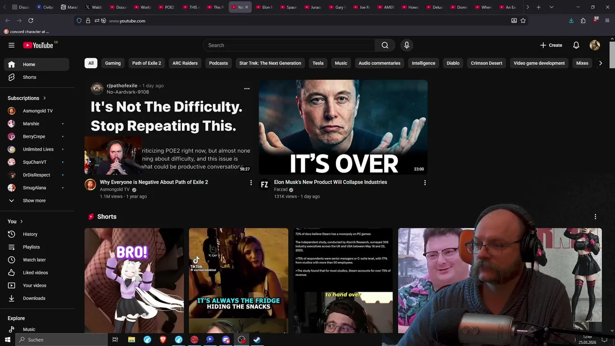Open DrDisRespect subscription
Viewport: 615px width, 346px height.
point(37,175)
